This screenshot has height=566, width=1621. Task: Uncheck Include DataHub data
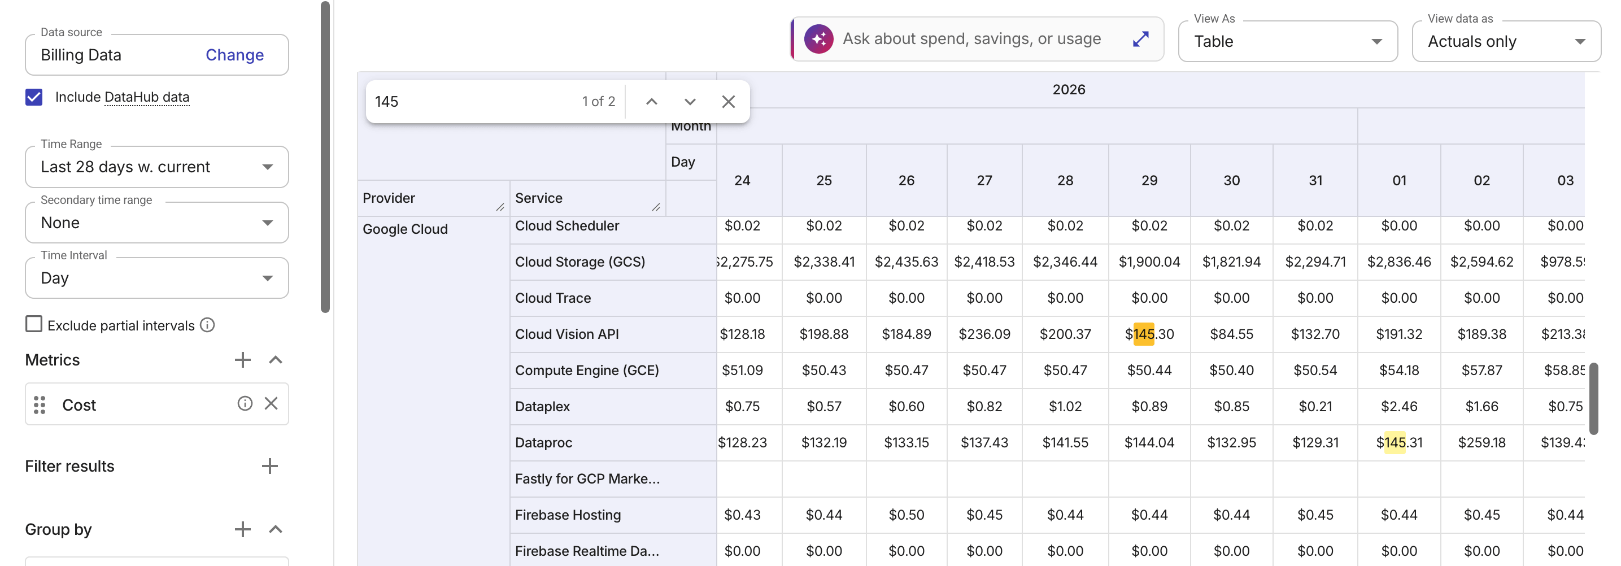point(34,97)
